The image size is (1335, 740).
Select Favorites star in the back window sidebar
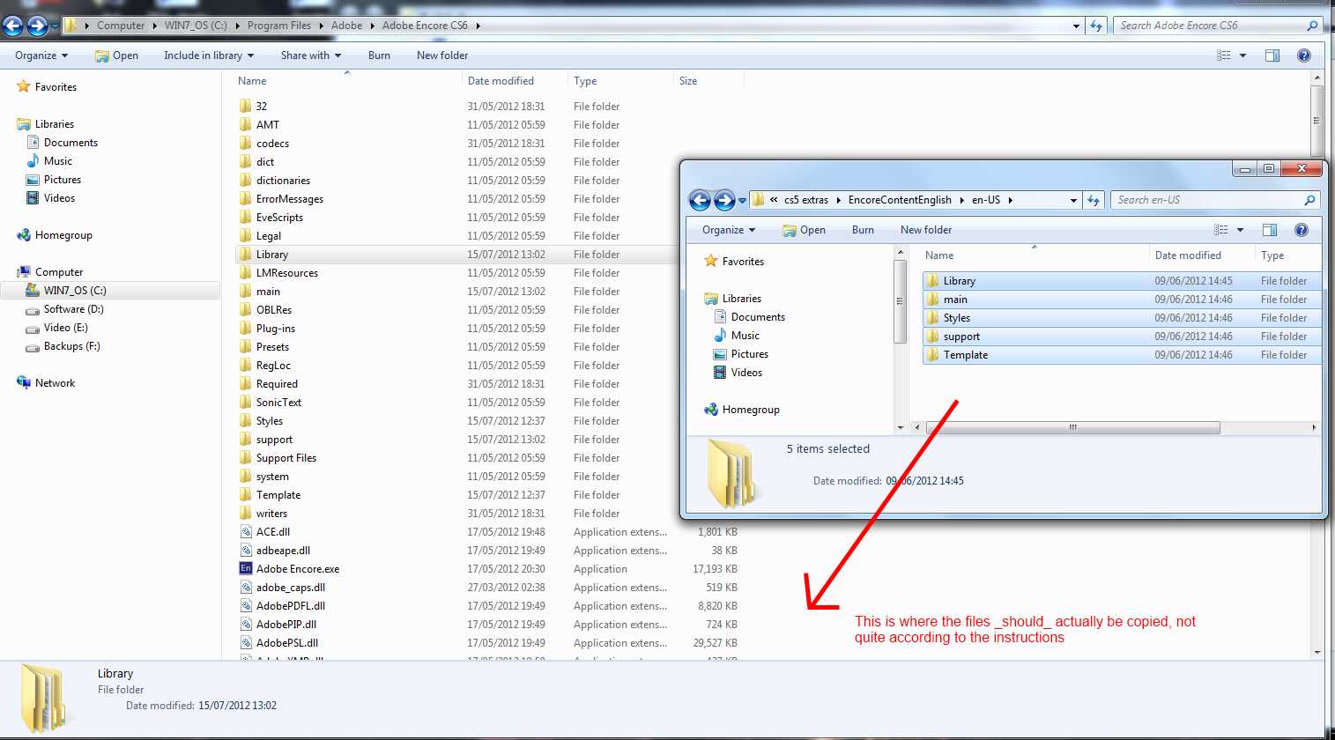point(24,87)
